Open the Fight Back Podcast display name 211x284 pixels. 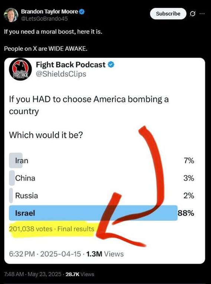[71, 64]
